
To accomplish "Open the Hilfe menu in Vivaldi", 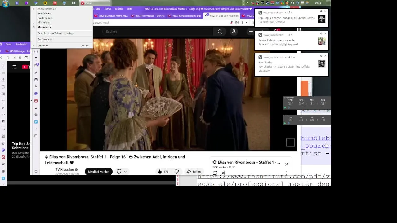I will pos(130,9).
